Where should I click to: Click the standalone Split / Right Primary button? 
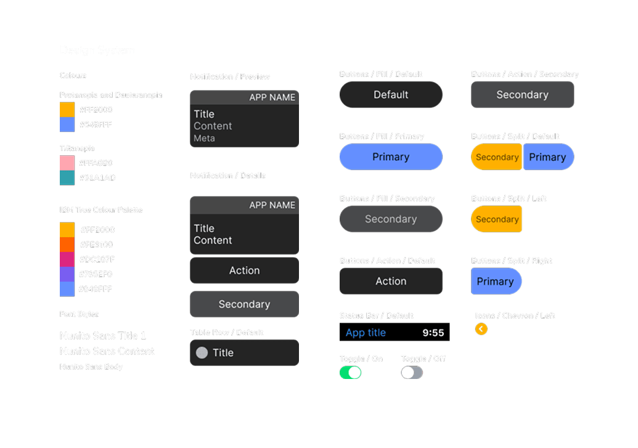[x=496, y=281]
